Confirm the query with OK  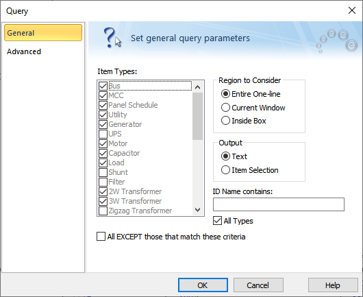203,285
